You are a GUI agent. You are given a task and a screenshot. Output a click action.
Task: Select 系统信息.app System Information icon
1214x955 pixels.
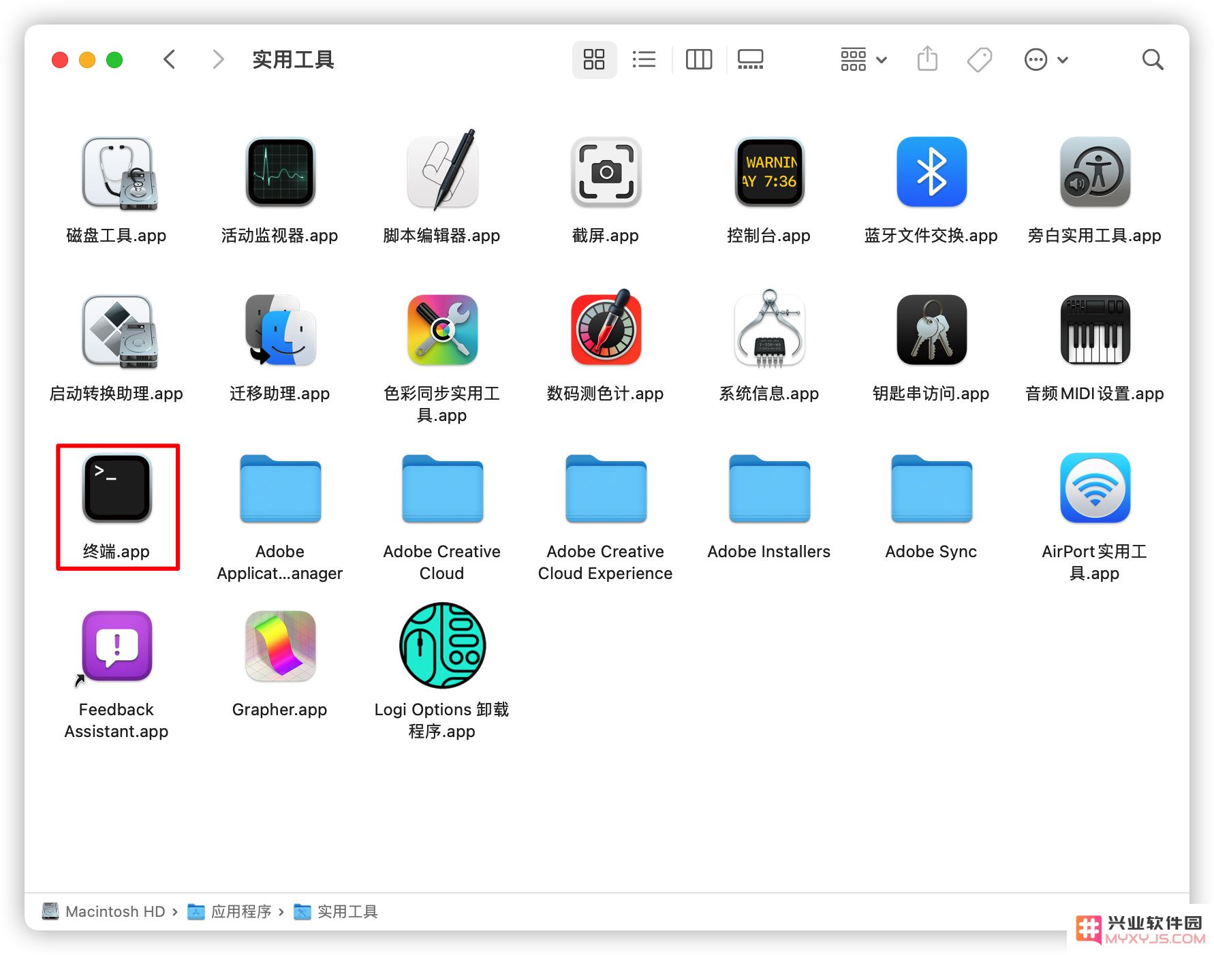tap(769, 328)
